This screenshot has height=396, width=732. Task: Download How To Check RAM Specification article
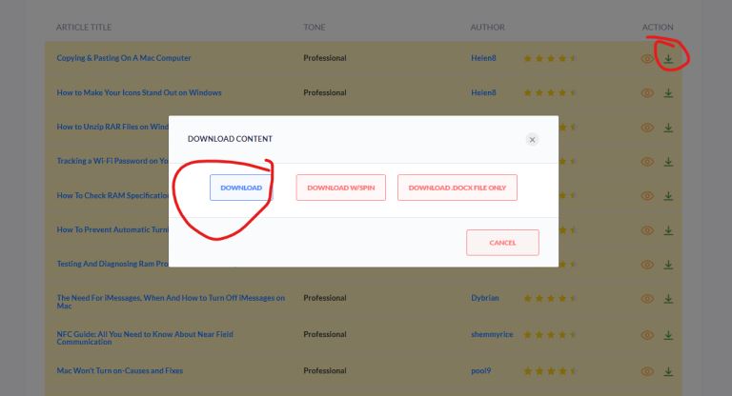[x=668, y=196]
